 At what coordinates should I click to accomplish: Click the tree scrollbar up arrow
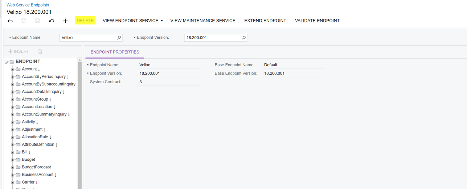pos(79,60)
